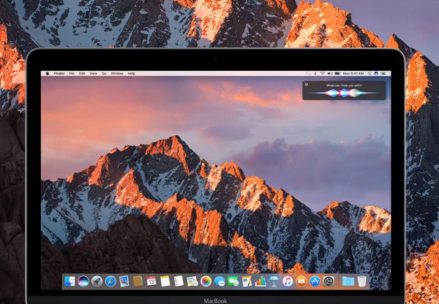Open System Preferences gear in Dock
The height and width of the screenshot is (304, 439).
click(x=329, y=281)
